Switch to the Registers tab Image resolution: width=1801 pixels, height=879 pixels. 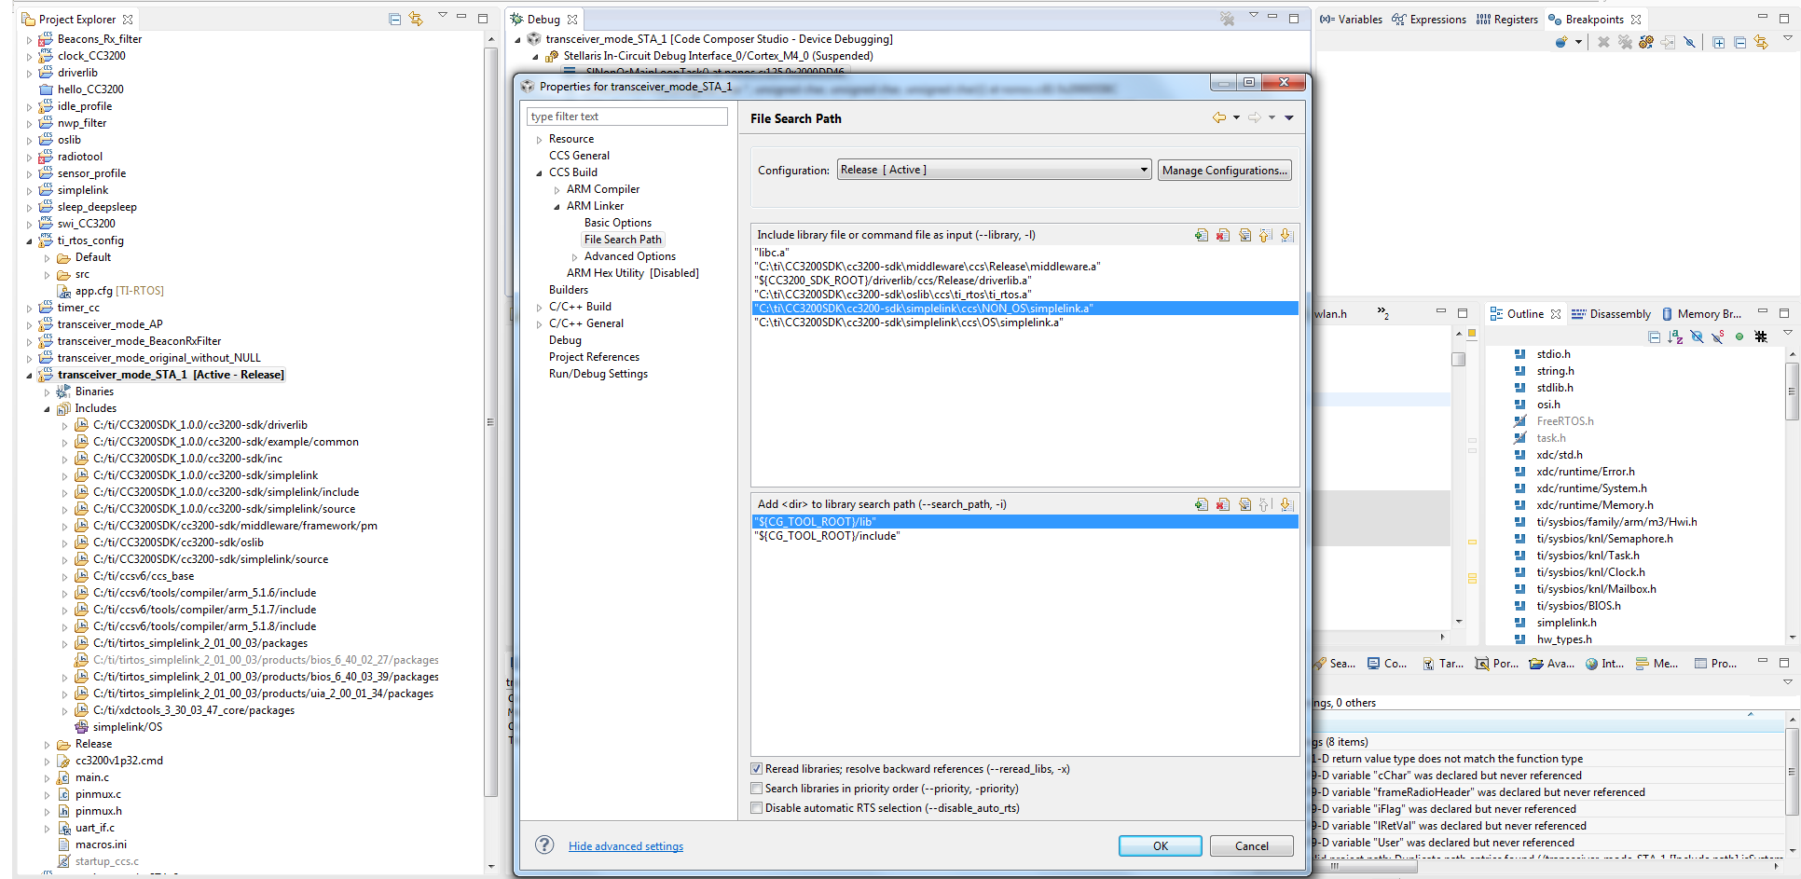[x=1507, y=19]
